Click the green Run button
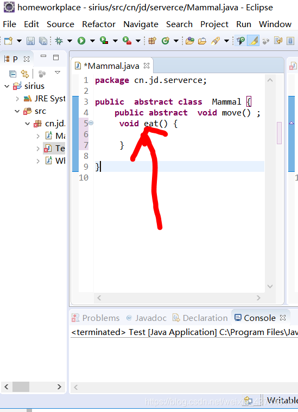Screen dimensions: 298x412 [x=81, y=41]
